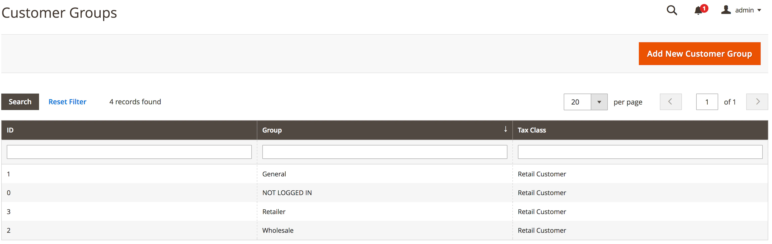Open the per-page selector arrow

tap(599, 102)
